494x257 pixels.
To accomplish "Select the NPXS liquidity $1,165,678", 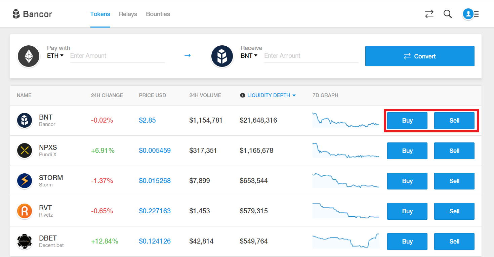I will [256, 151].
